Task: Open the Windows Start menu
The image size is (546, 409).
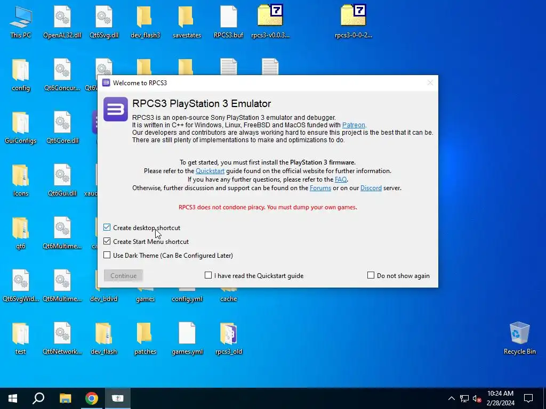Action: 13,398
